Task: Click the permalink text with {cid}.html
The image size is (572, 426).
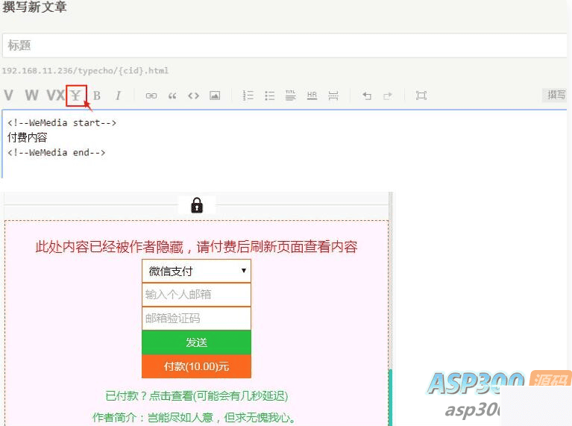Action: (85, 70)
